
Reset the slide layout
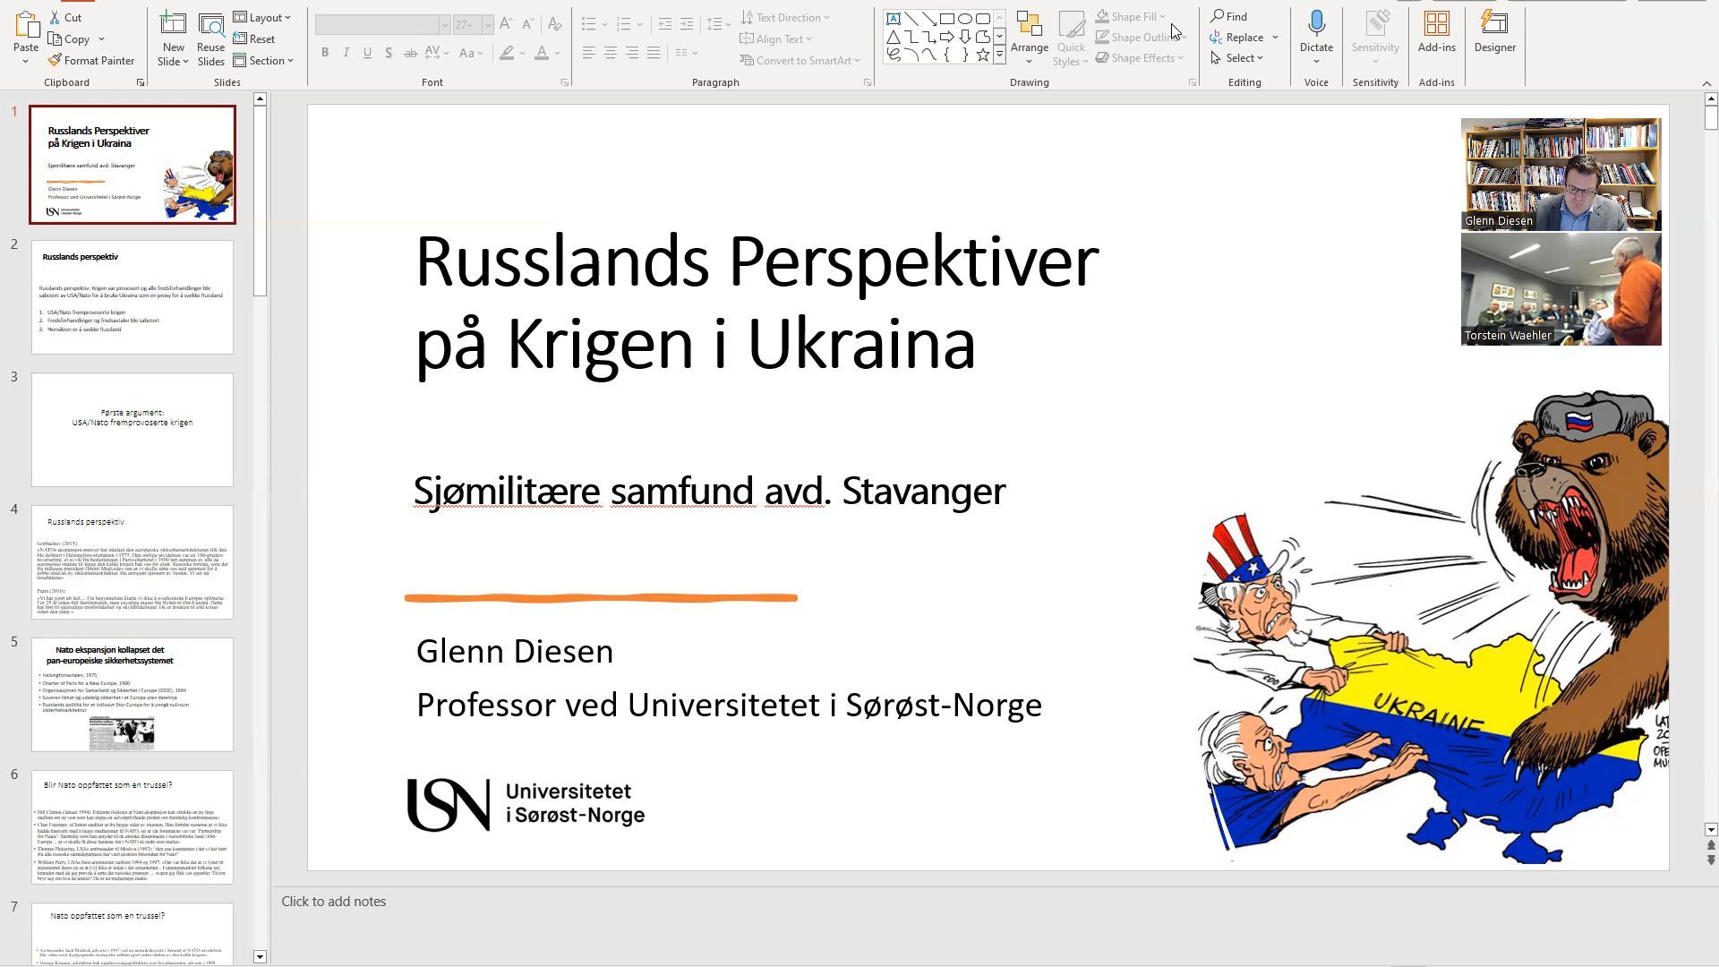pos(254,39)
